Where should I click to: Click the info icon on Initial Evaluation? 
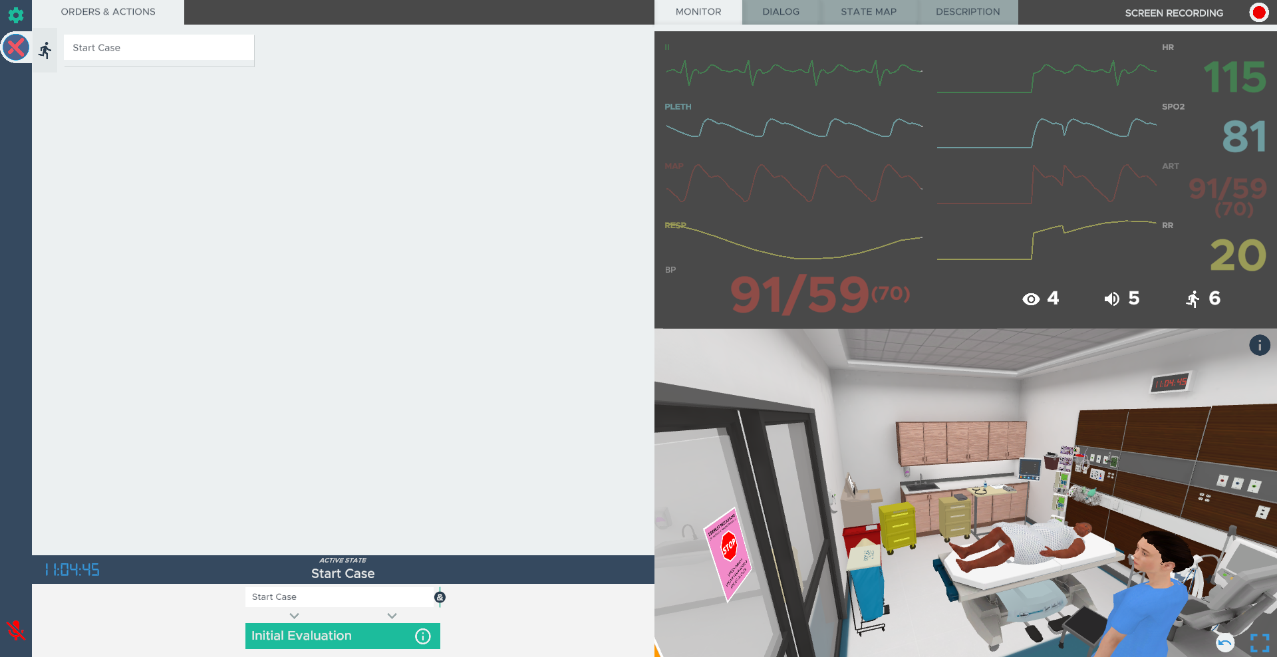point(422,636)
